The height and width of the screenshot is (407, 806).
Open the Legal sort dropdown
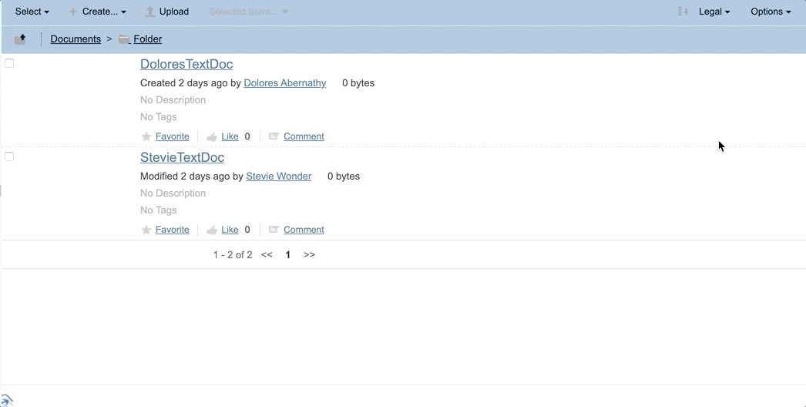(x=714, y=12)
